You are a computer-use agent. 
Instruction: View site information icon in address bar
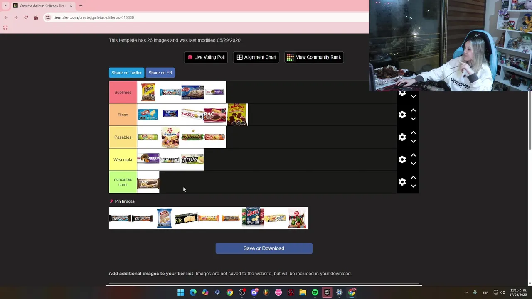coord(48,17)
